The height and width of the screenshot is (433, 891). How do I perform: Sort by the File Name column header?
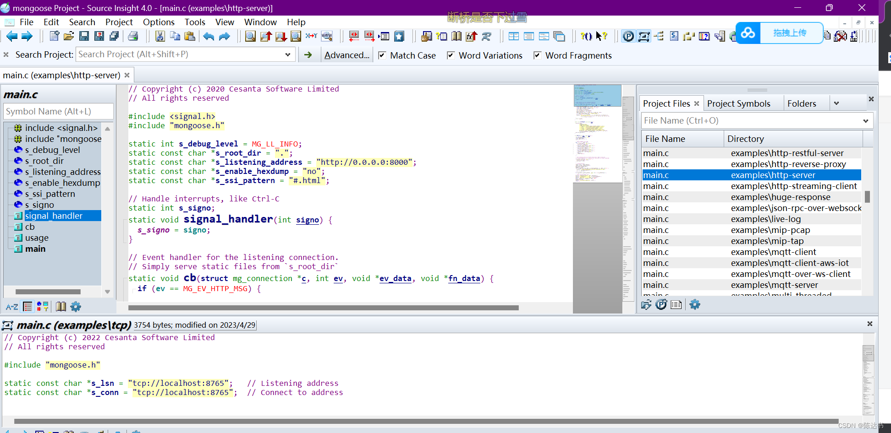click(x=682, y=139)
